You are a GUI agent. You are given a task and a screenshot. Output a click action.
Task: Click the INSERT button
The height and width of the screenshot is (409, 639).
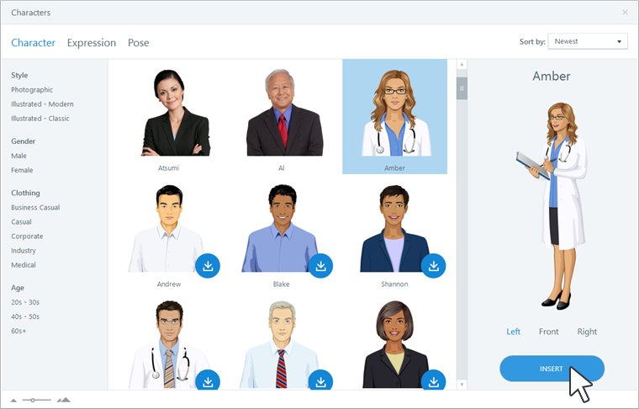click(552, 369)
